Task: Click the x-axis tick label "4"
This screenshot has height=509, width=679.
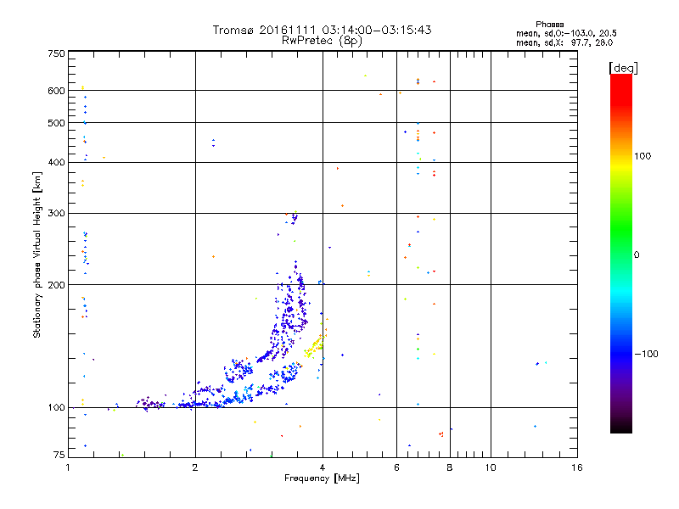Action: coord(323,467)
